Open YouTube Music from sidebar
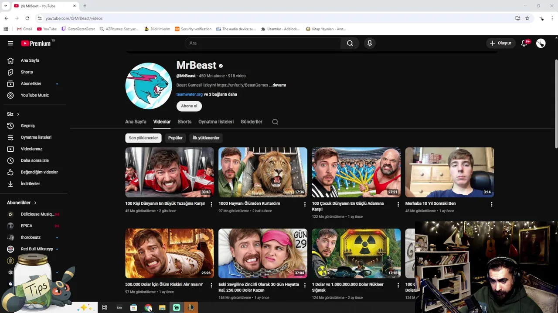The width and height of the screenshot is (558, 313). (35, 95)
